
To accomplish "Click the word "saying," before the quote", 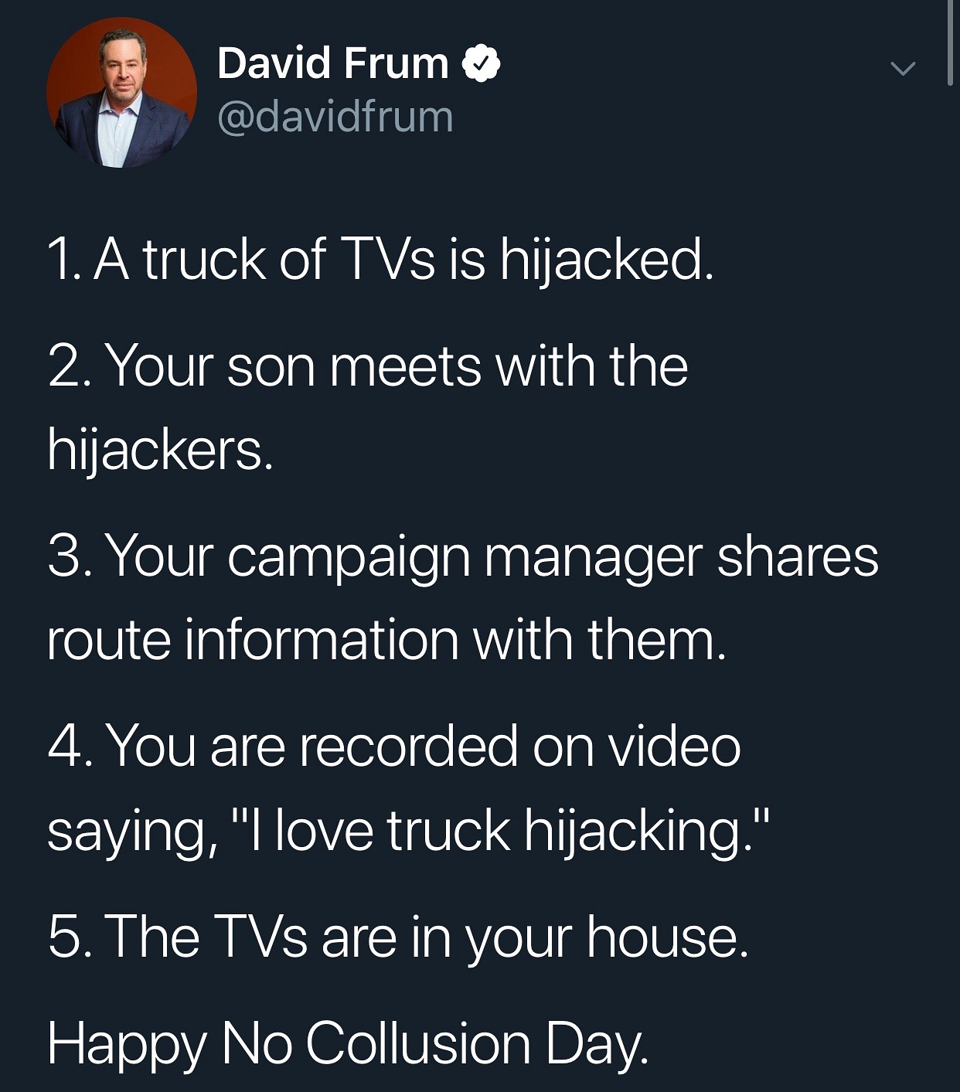I will pyautogui.click(x=128, y=832).
